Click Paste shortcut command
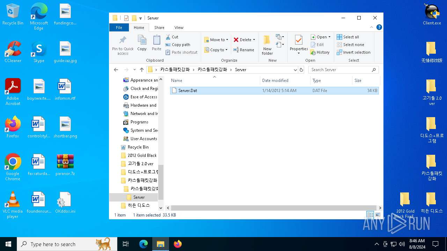 point(181,52)
